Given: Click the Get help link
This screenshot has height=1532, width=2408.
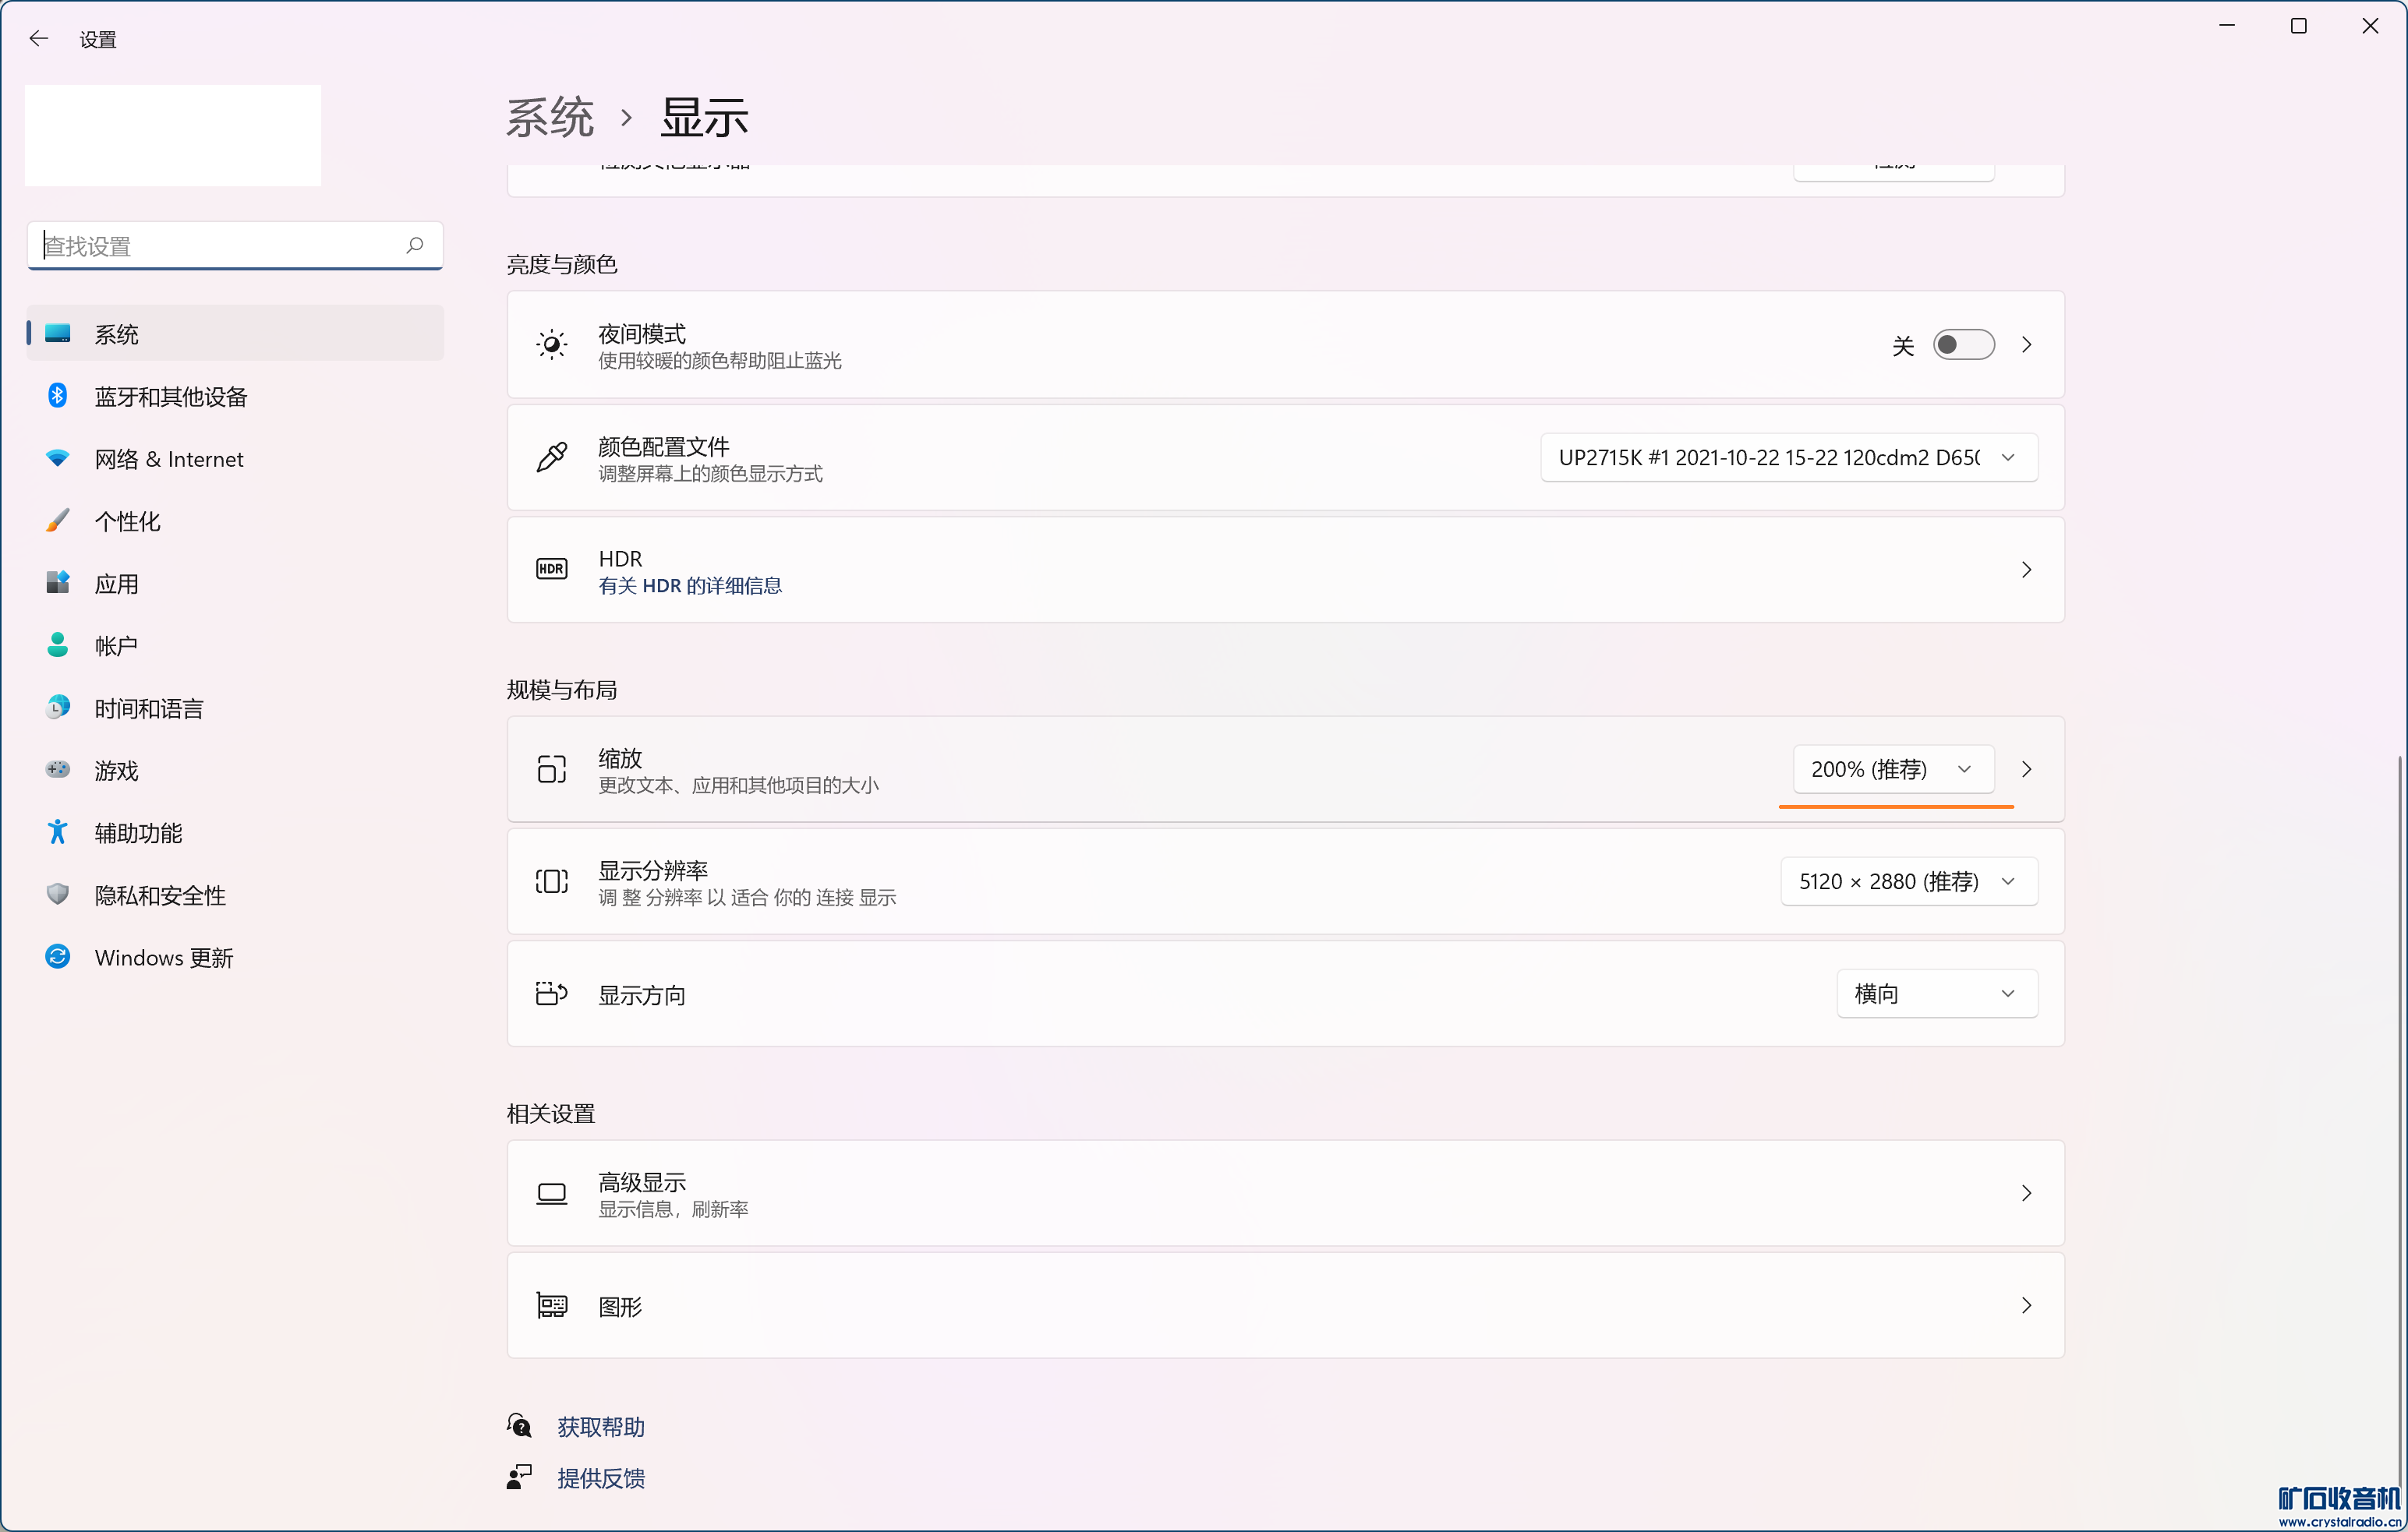Looking at the screenshot, I should (600, 1427).
